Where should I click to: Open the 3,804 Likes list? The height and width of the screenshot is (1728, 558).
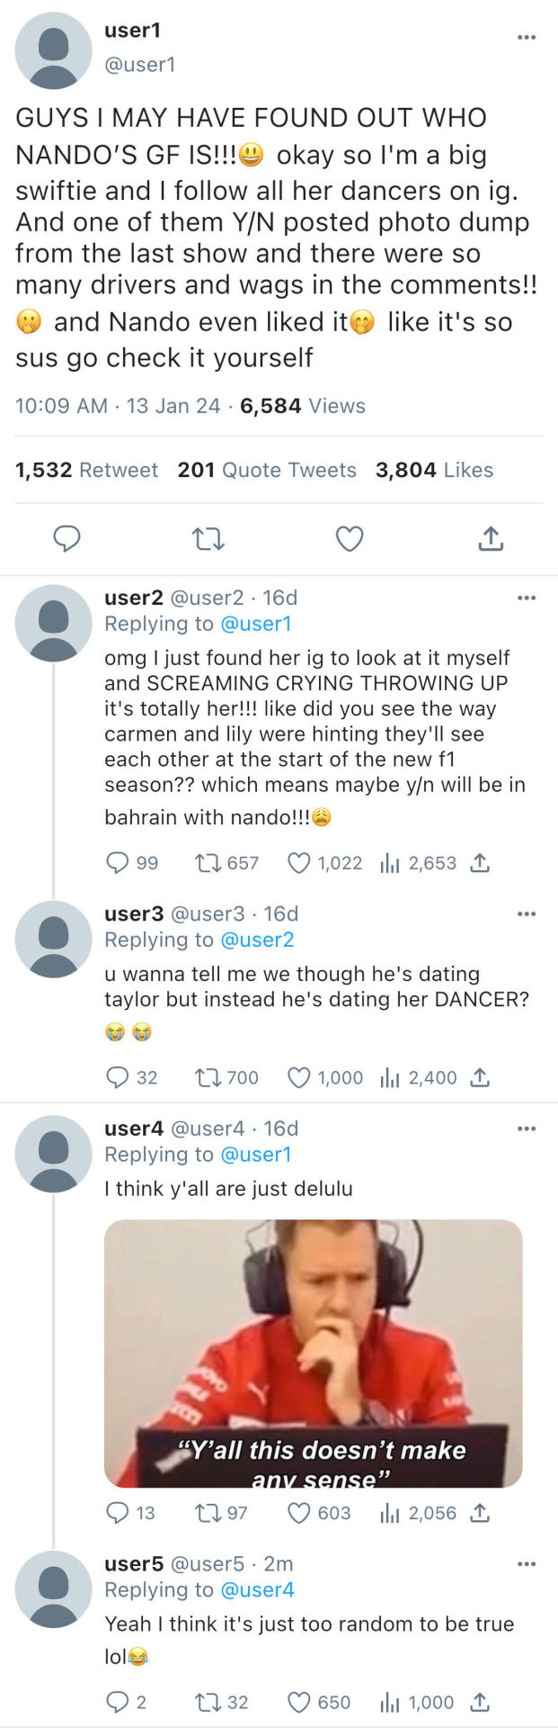click(x=434, y=470)
